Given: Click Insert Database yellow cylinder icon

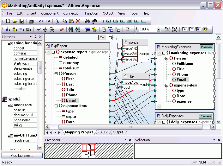Looking at the screenshot, I should tap(15, 29).
